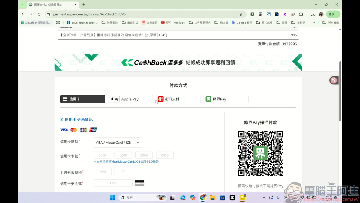Click the MasterCard logo
The height and width of the screenshot is (203, 360).
click(x=74, y=130)
